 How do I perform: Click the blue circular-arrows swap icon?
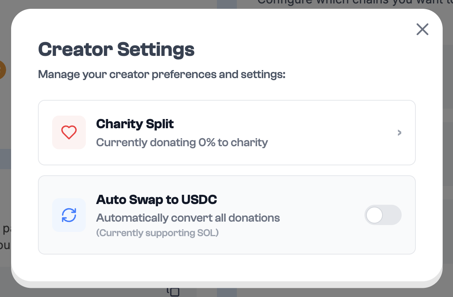pyautogui.click(x=69, y=215)
